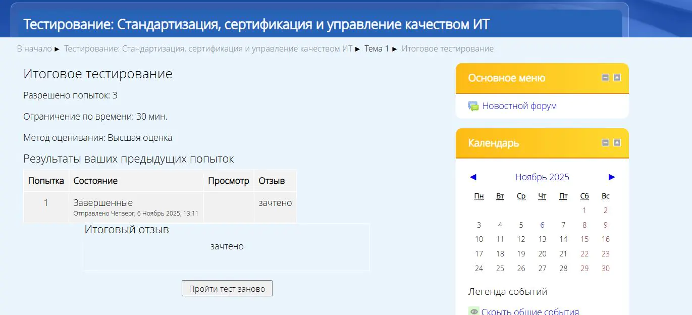Open В начало breadcrumb link
Viewport: 692px width, 315px height.
click(34, 49)
